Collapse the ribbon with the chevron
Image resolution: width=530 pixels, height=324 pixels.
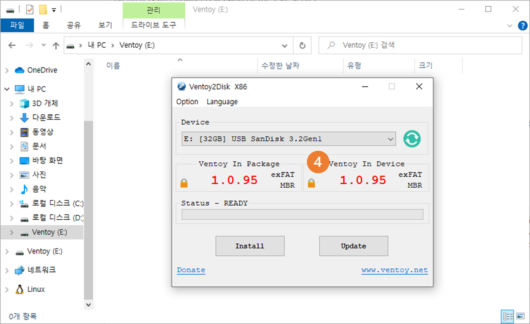510,26
